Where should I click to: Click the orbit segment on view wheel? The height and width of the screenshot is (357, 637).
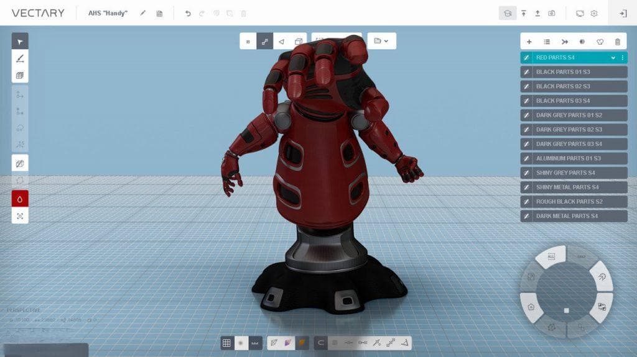pos(602,277)
